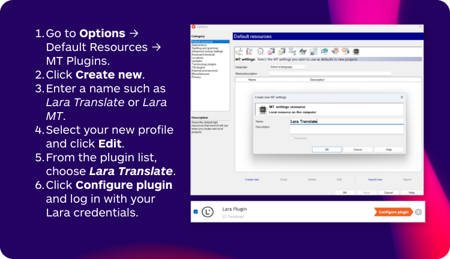The width and height of the screenshot is (450, 259).
Task: Open the Privacy category
Action: (x=196, y=77)
